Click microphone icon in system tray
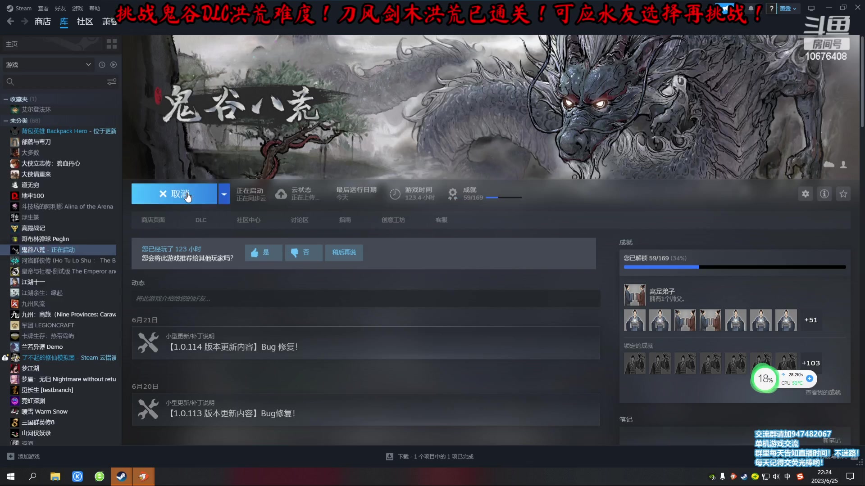 point(722,477)
